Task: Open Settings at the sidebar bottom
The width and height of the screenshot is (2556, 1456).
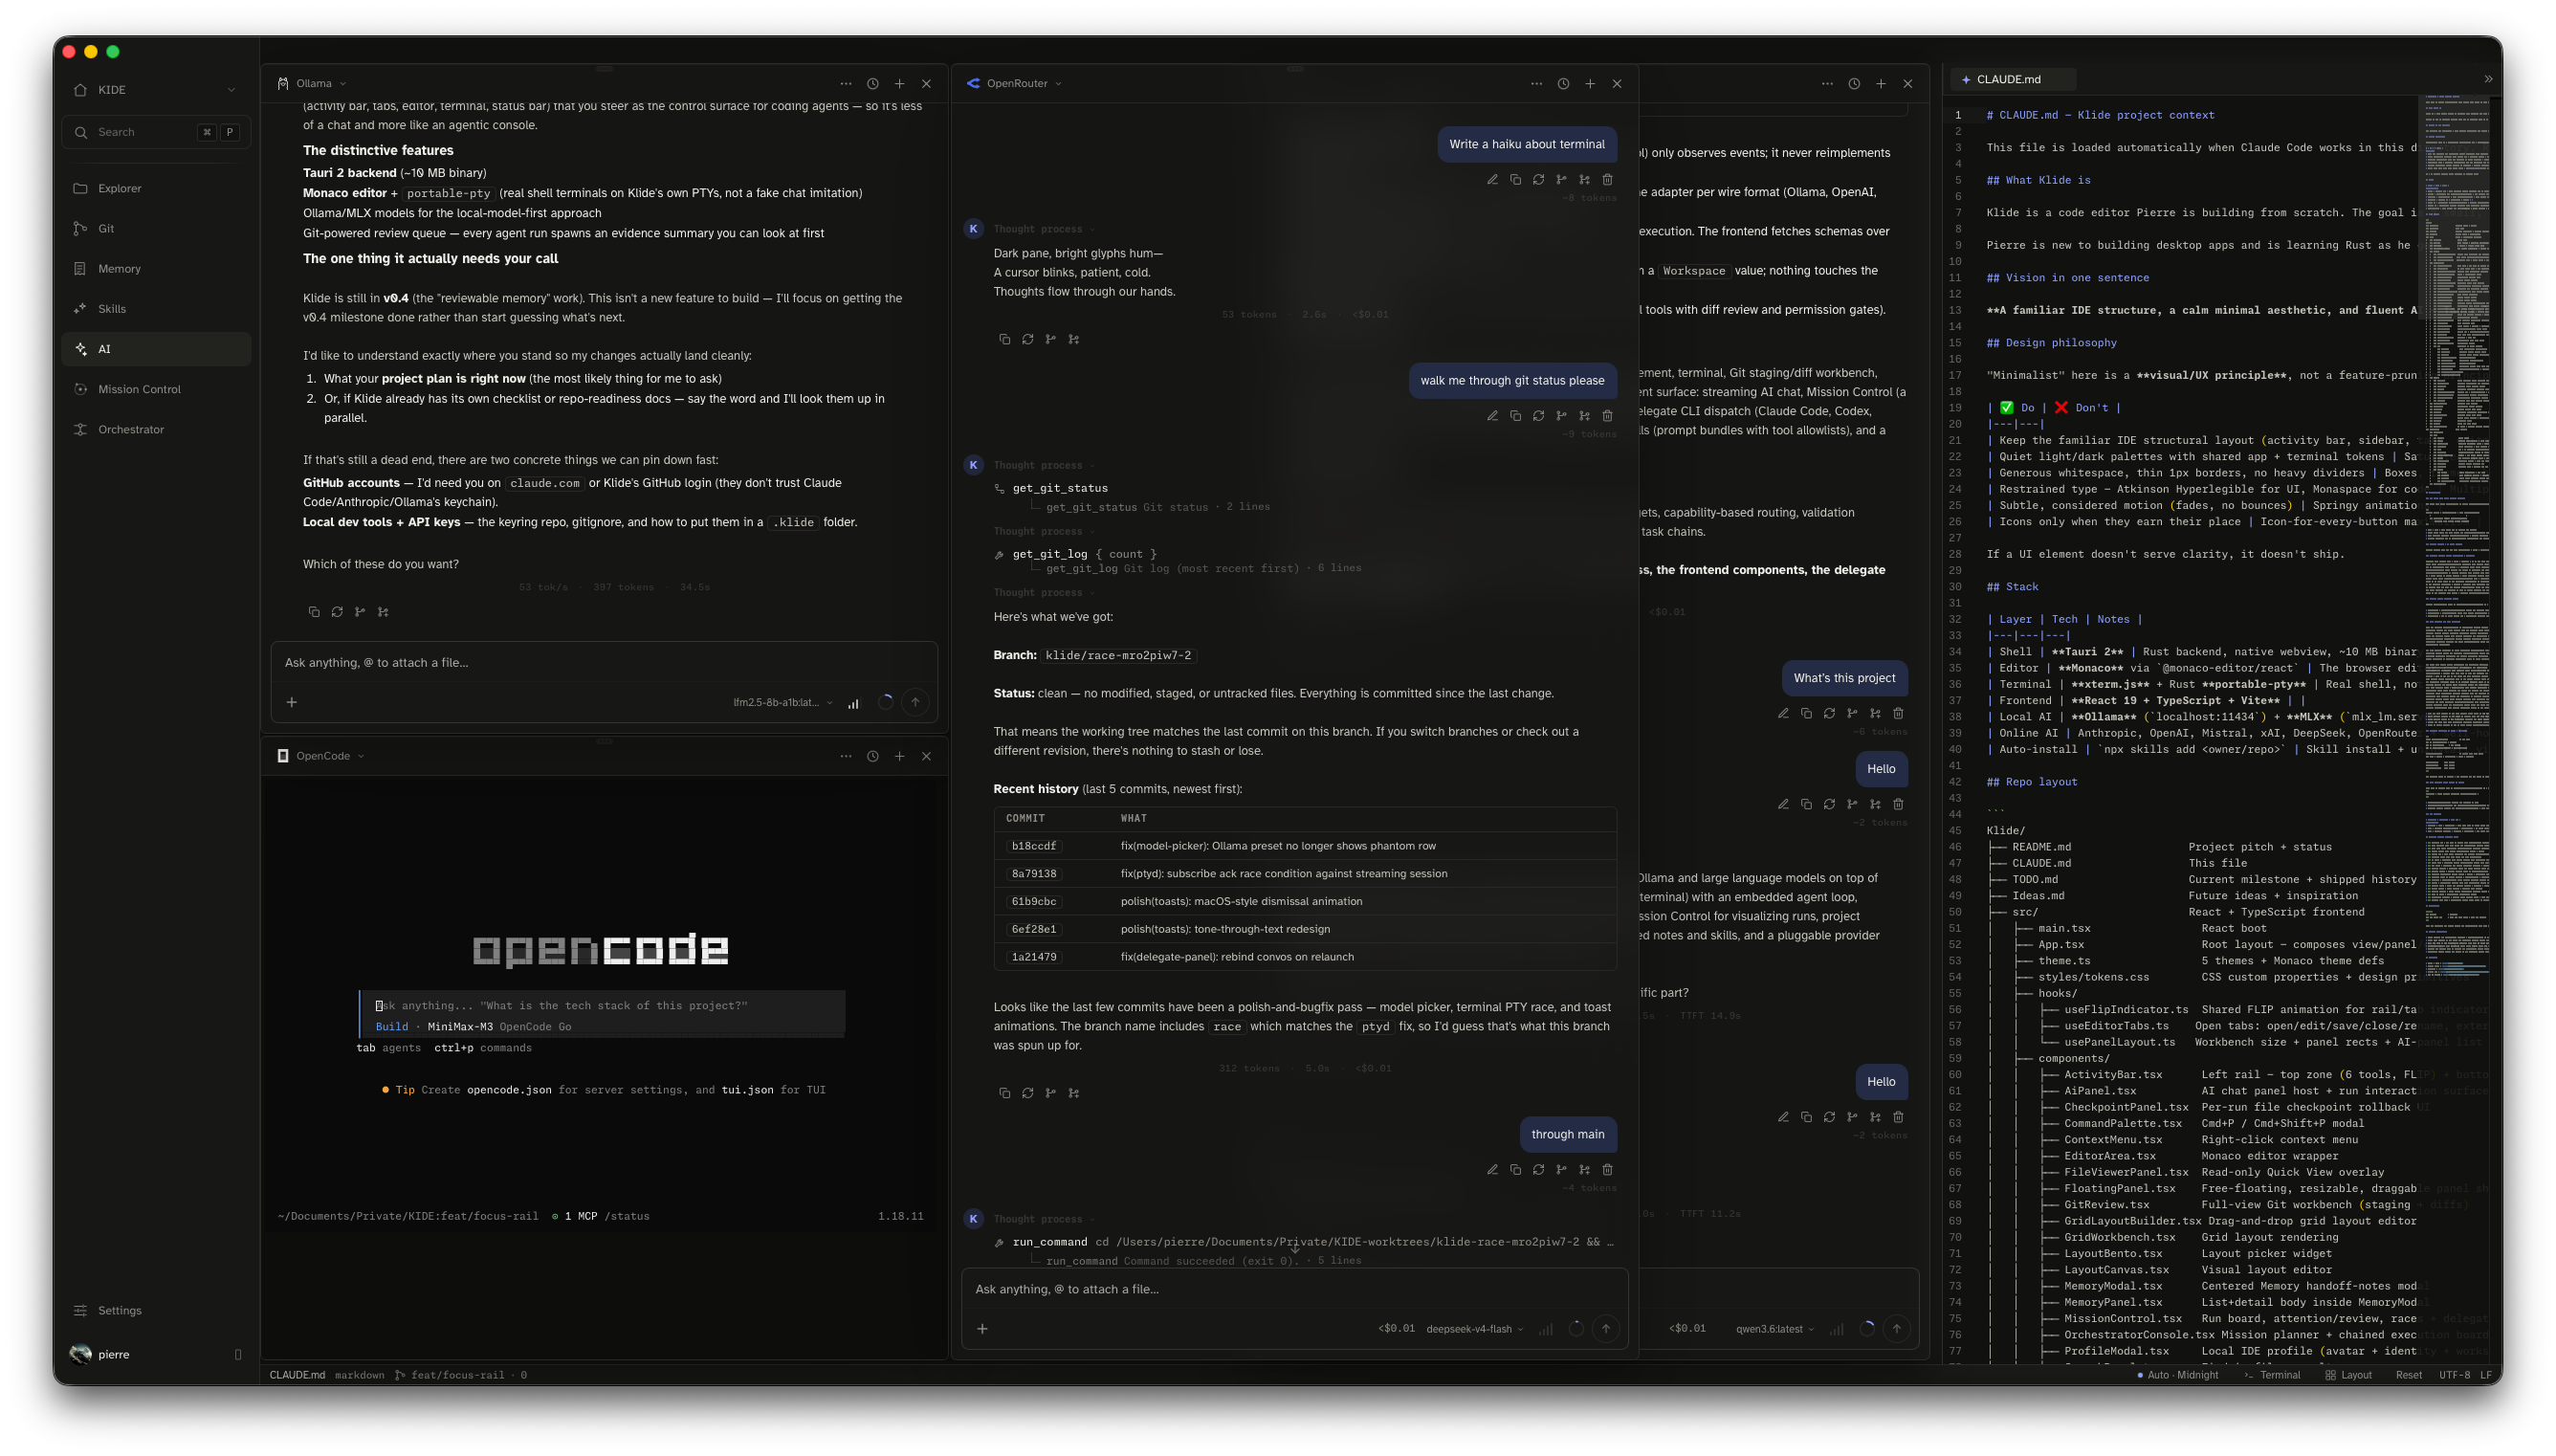Action: tap(156, 1310)
